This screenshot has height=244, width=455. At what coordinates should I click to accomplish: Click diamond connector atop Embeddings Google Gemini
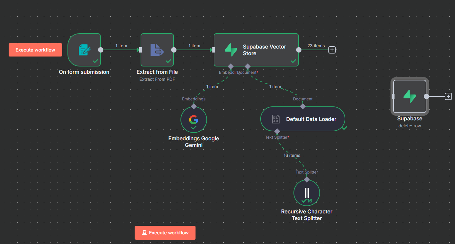tap(194, 106)
